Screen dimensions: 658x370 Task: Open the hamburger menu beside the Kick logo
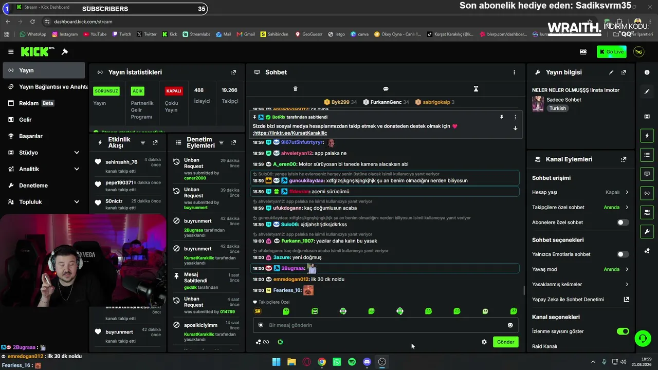coord(11,52)
